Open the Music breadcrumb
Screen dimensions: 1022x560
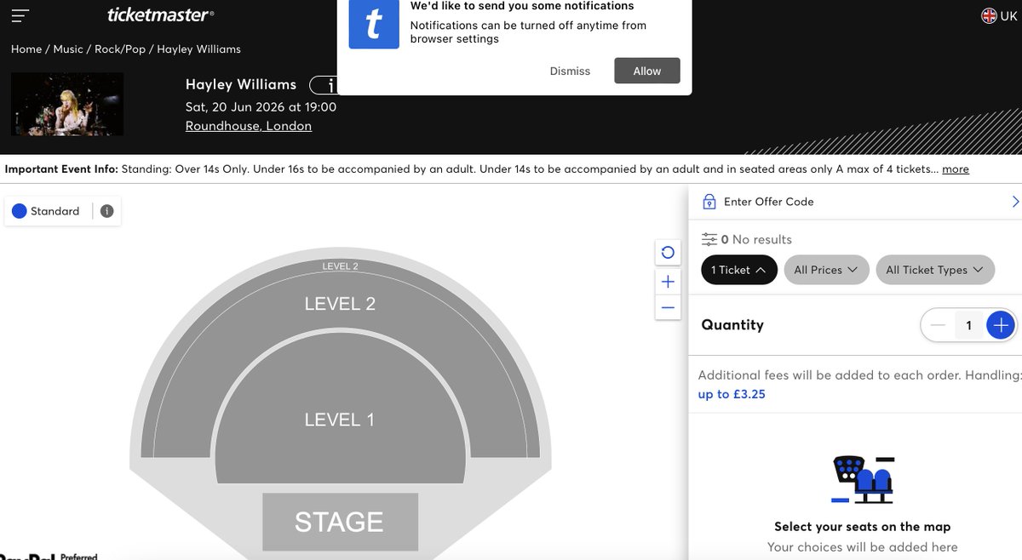(x=68, y=49)
